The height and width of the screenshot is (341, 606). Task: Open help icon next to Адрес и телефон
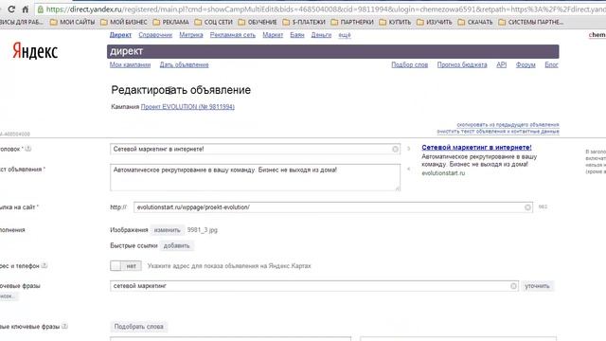click(45, 265)
